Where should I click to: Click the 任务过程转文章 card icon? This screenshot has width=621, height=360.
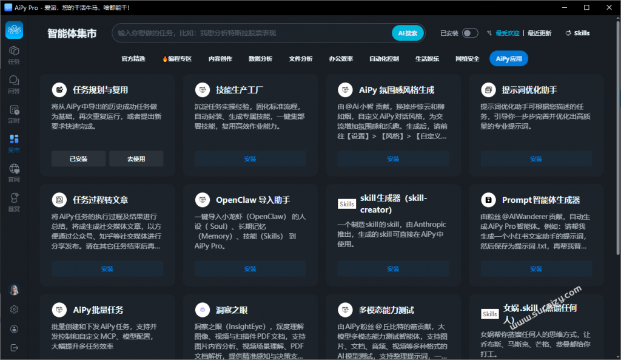59,200
